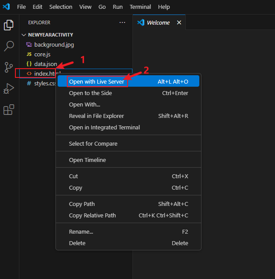The image size is (275, 279).
Task: Select Open to the Side option
Action: click(x=90, y=93)
